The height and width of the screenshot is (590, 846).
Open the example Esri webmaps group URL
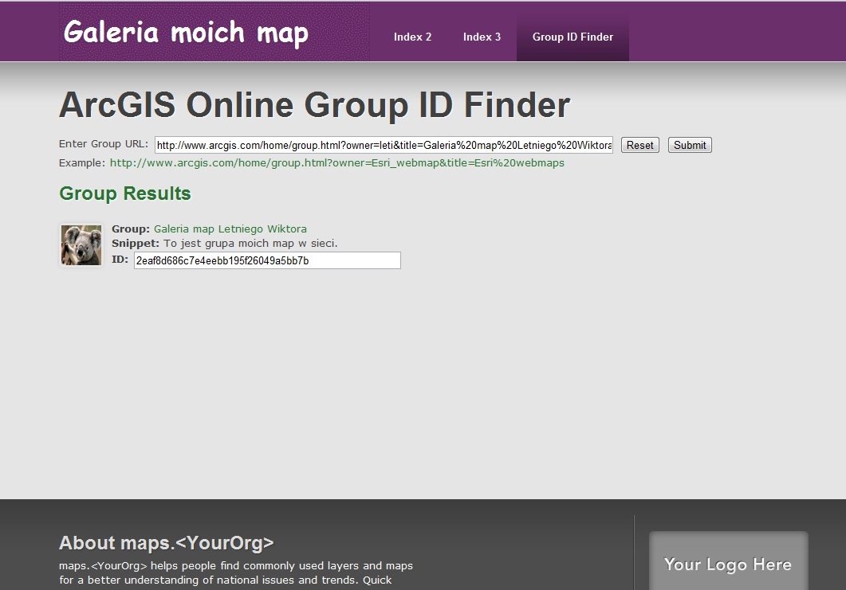(x=337, y=162)
